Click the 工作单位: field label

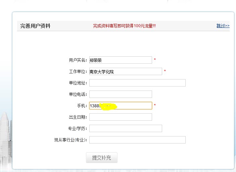78,71
